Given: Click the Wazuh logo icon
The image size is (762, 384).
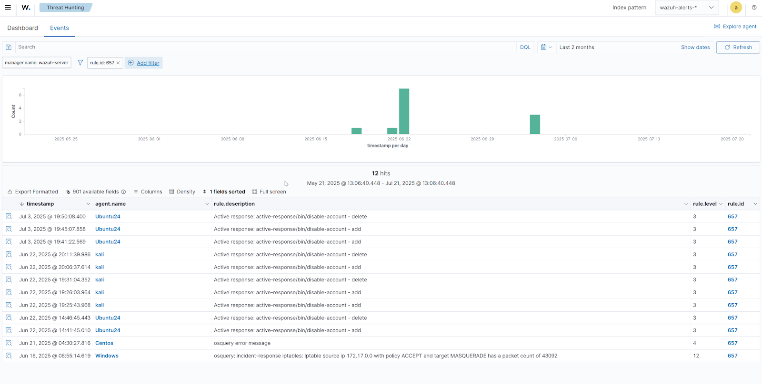Looking at the screenshot, I should click(x=26, y=8).
